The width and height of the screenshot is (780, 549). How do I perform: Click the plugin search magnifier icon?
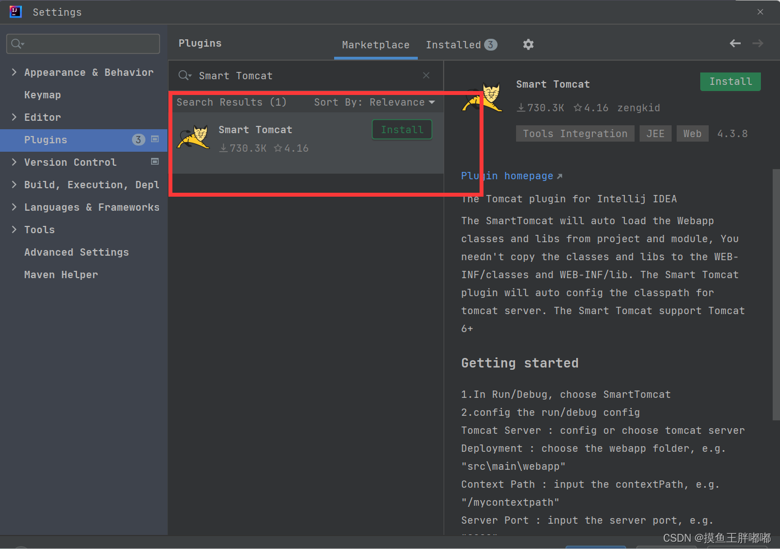(185, 75)
